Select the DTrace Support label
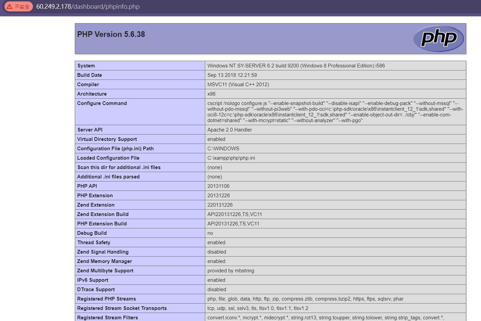 96,289
